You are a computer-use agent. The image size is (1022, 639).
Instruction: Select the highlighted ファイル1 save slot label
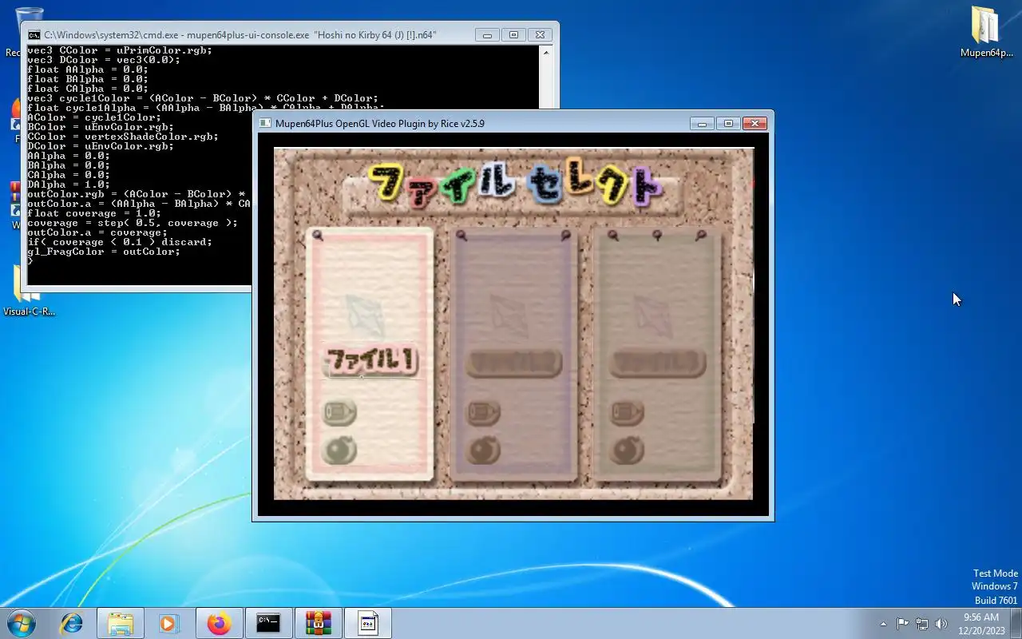pyautogui.click(x=370, y=361)
